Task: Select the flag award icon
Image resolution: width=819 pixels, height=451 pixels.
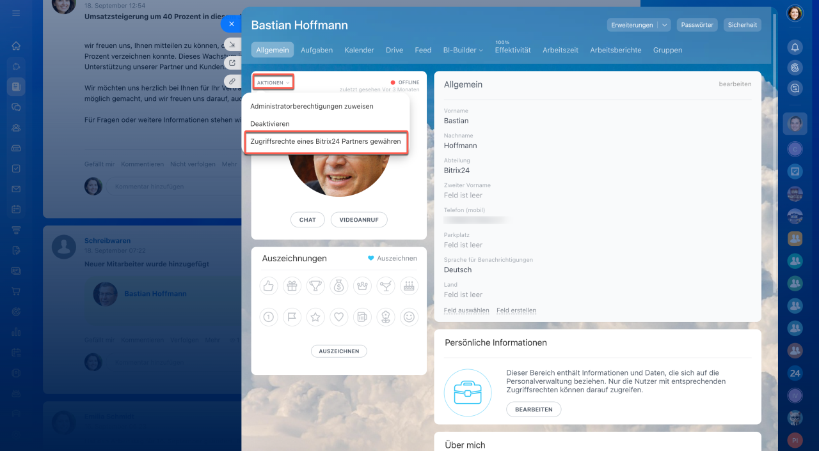Action: point(292,316)
